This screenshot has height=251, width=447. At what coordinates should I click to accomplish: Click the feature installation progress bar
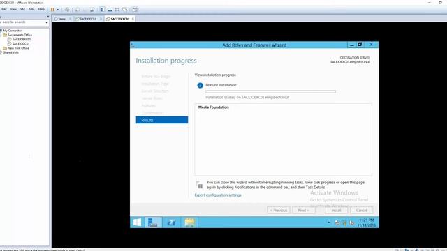[270, 91]
